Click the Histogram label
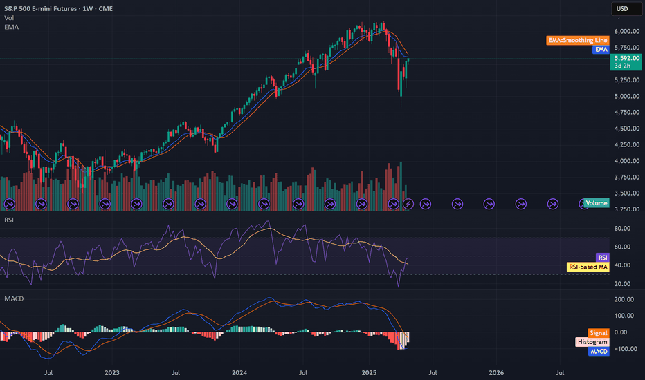Screen dimensions: 645x380 (x=592, y=342)
